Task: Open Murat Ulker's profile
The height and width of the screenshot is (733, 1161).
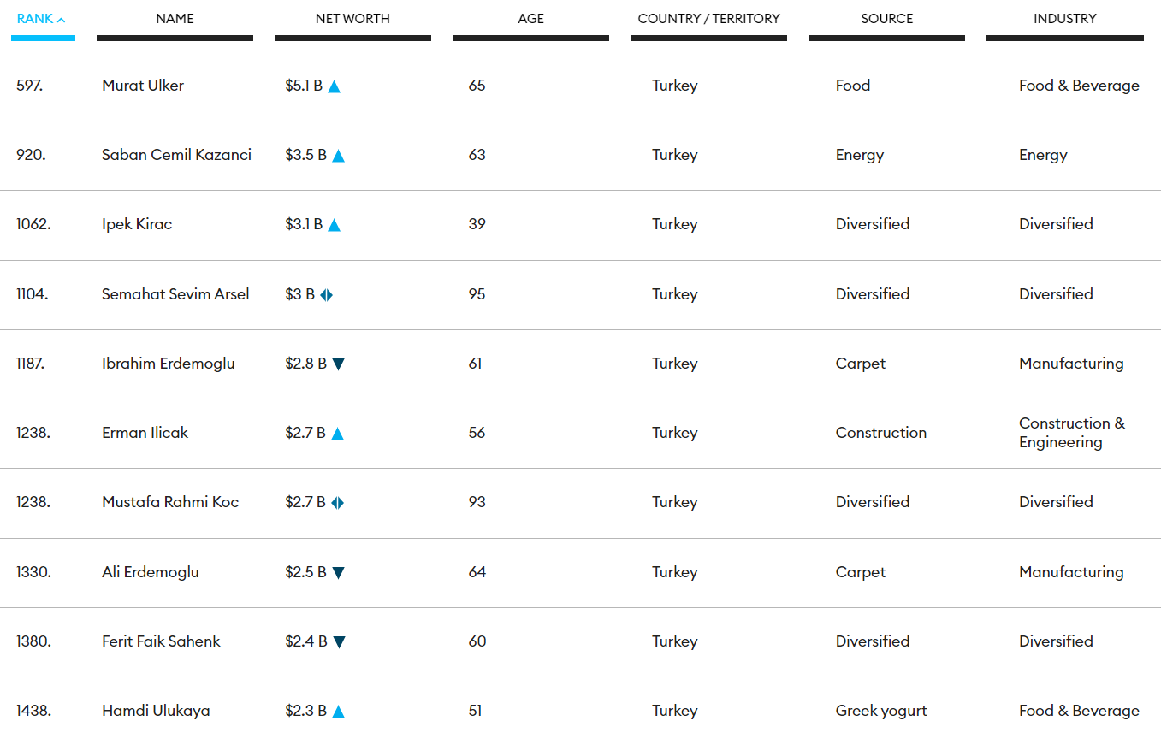Action: click(143, 86)
